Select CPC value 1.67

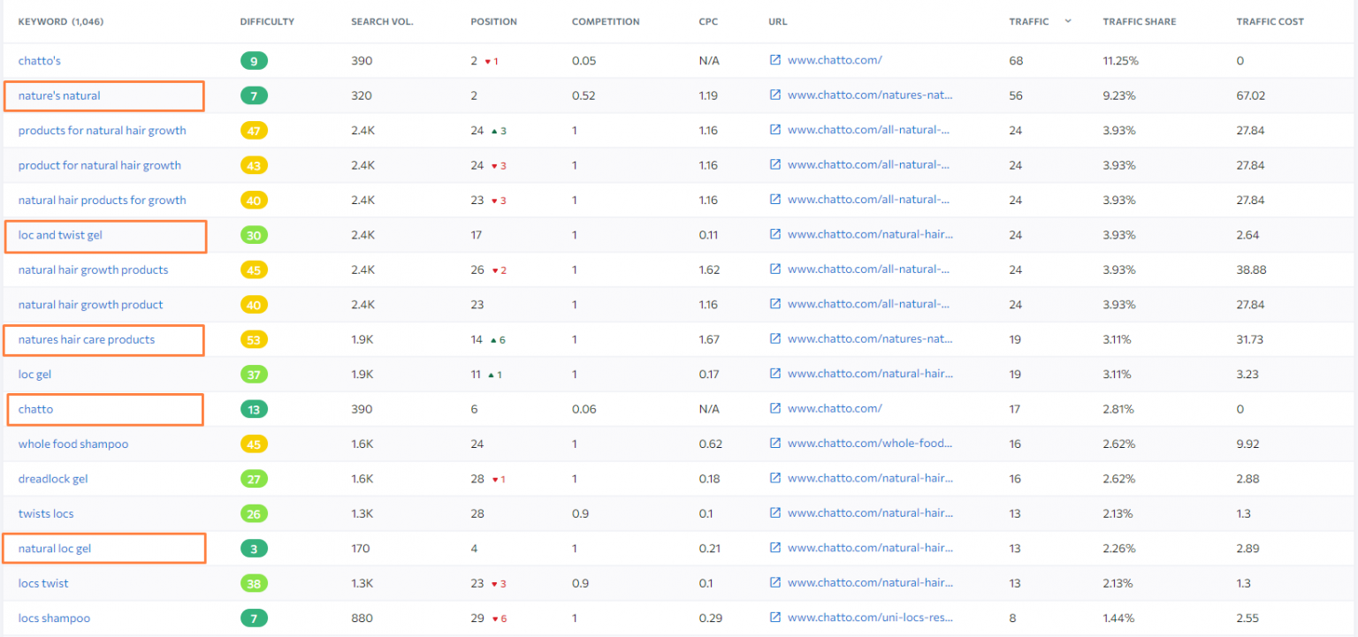[x=709, y=339]
